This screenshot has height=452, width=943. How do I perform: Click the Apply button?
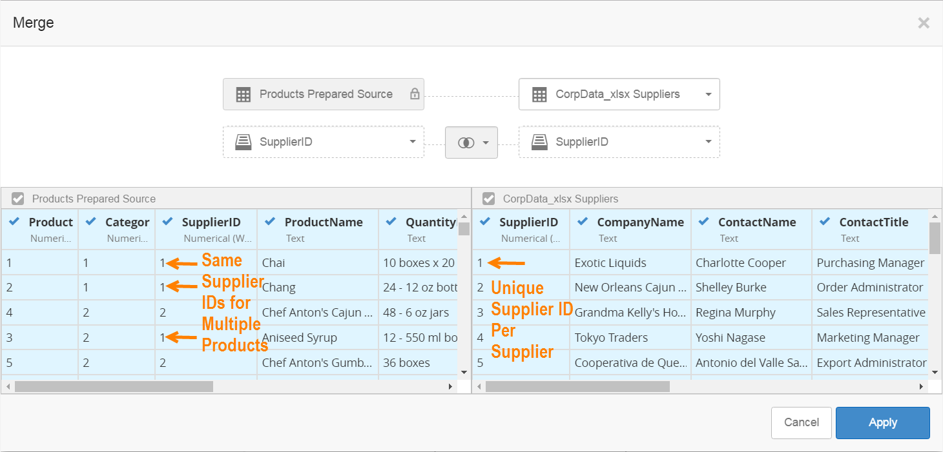click(882, 423)
